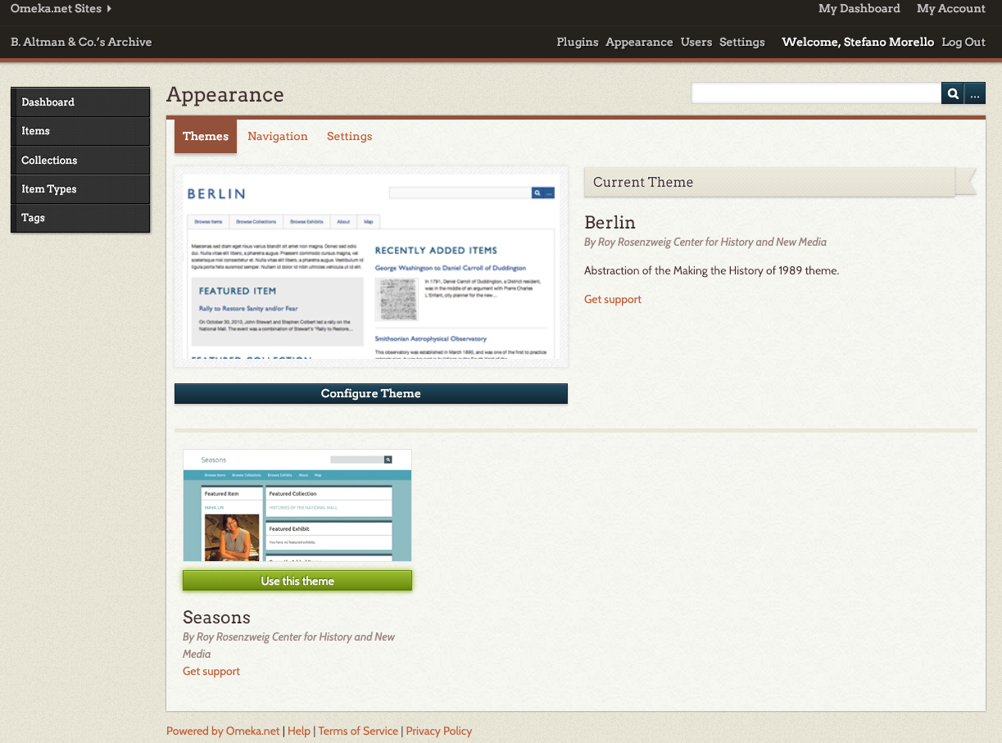
Task: Select Collections in the sidebar
Action: [x=80, y=161]
